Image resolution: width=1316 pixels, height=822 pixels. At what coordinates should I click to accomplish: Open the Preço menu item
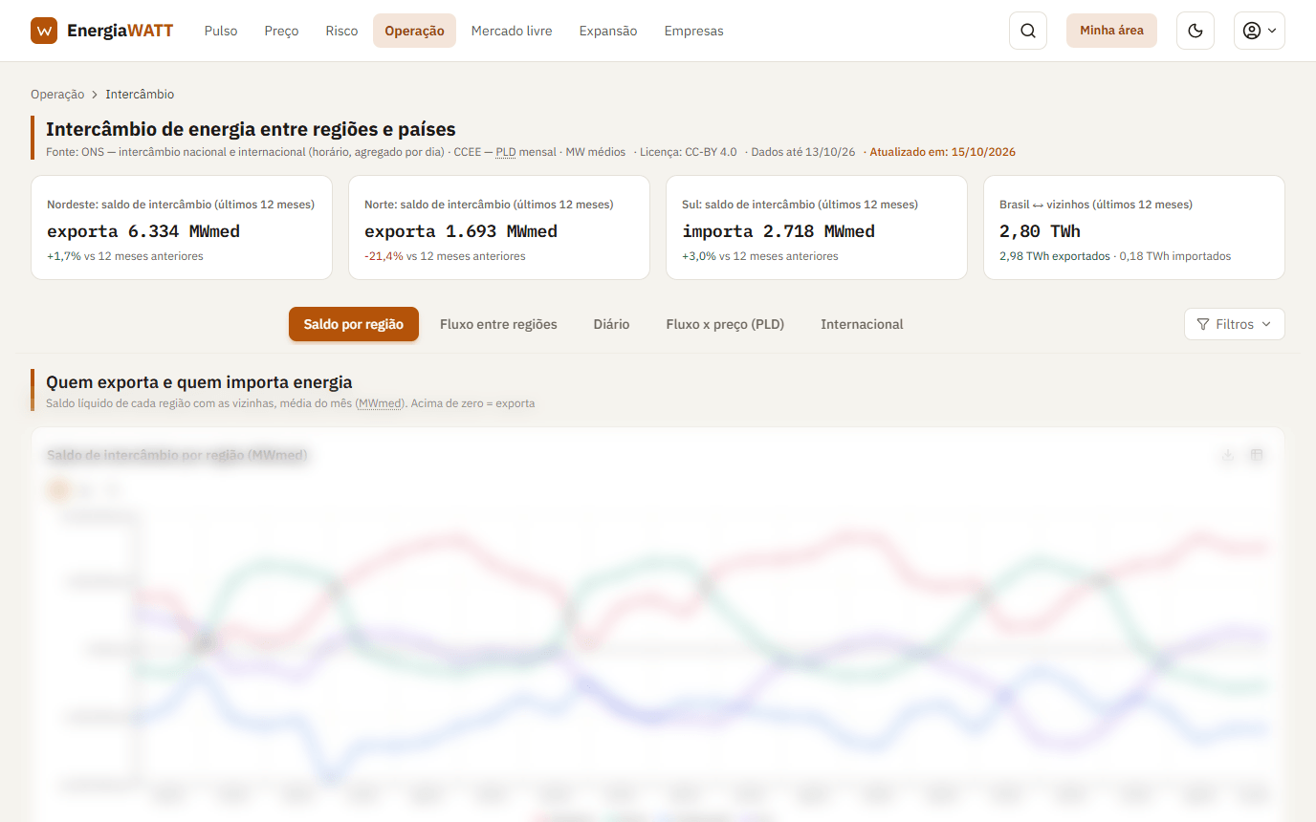tap(281, 31)
